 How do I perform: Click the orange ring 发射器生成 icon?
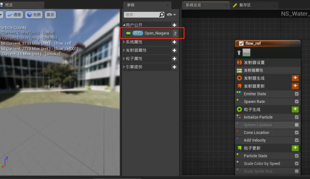239,78
